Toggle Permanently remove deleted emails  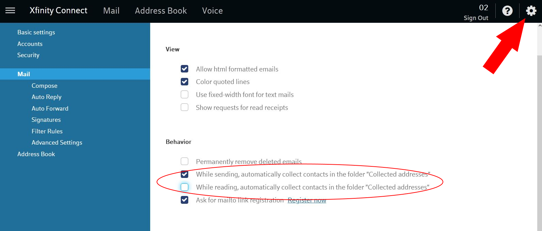click(x=184, y=161)
